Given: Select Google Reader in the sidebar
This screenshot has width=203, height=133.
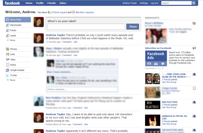Looking at the screenshot, I should pyautogui.click(x=18, y=70).
